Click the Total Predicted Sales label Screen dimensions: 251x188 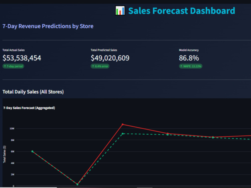pyautogui.click(x=104, y=50)
